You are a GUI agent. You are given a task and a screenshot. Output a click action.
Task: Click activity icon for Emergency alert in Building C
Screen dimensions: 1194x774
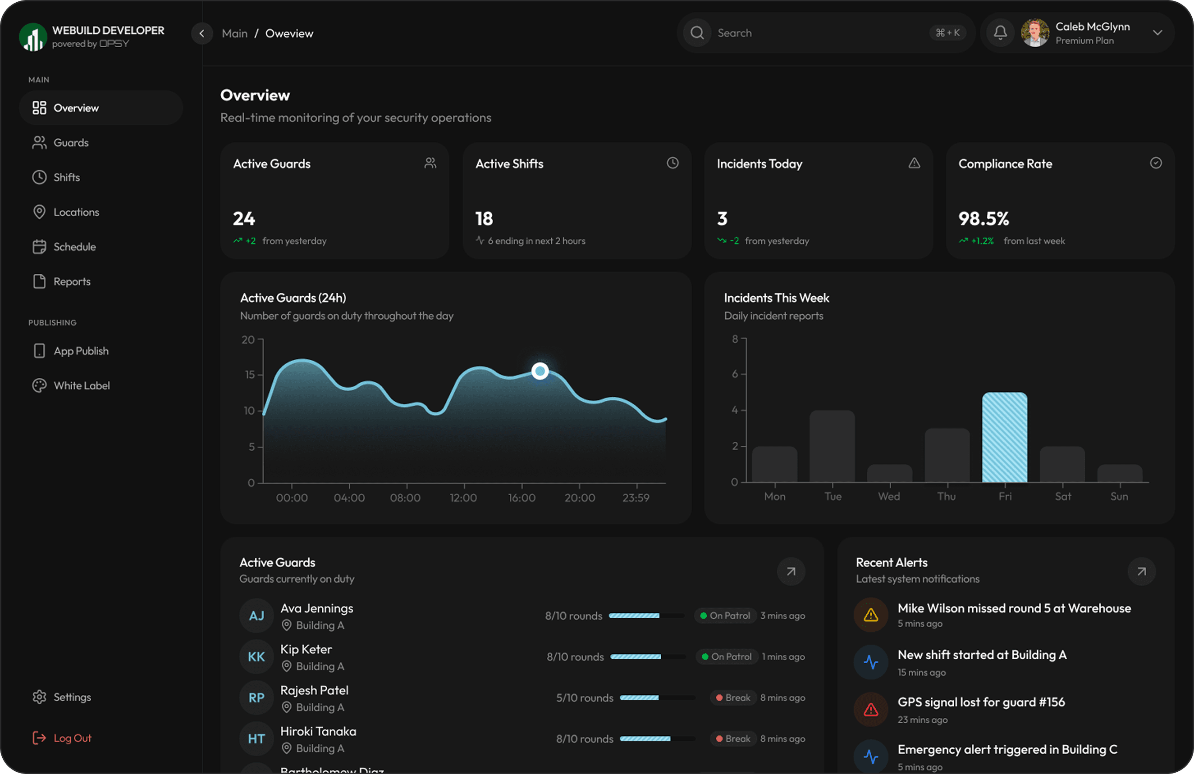point(871,756)
